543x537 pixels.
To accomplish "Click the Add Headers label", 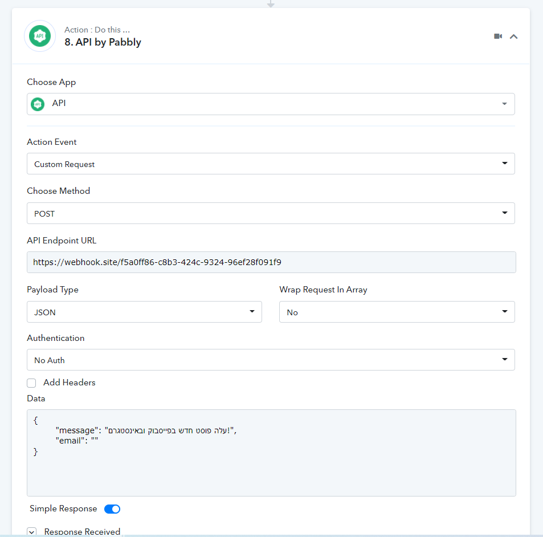I will point(70,383).
